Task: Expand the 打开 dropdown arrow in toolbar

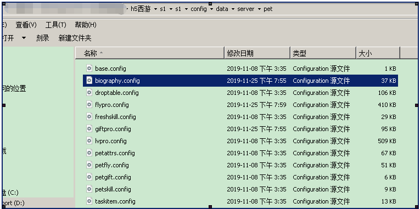Action: click(24, 38)
